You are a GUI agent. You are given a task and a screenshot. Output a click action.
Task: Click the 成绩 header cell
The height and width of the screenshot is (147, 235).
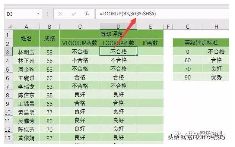pos(50,38)
